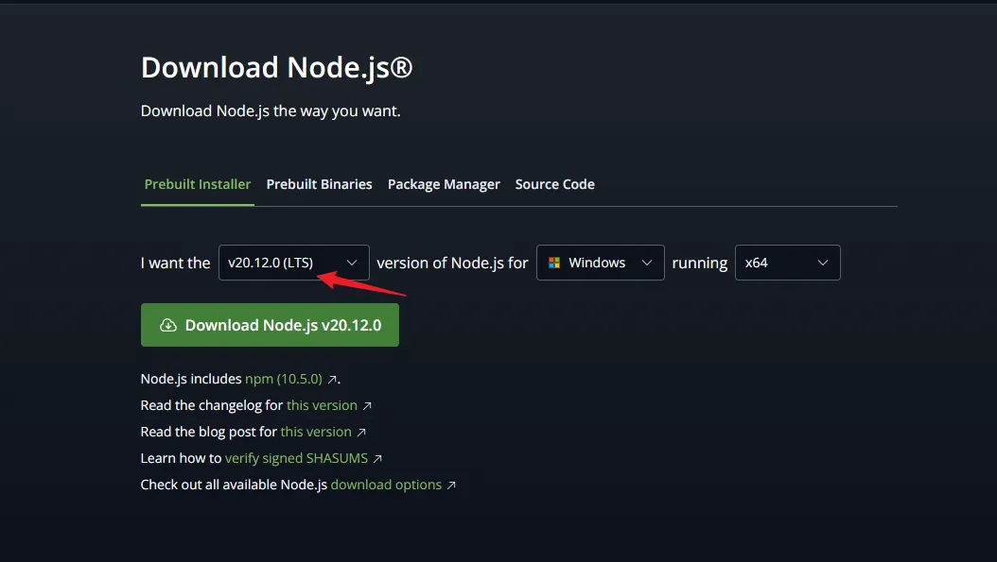Click the Windows logo in the OS selector
Image resolution: width=997 pixels, height=562 pixels.
click(x=554, y=263)
